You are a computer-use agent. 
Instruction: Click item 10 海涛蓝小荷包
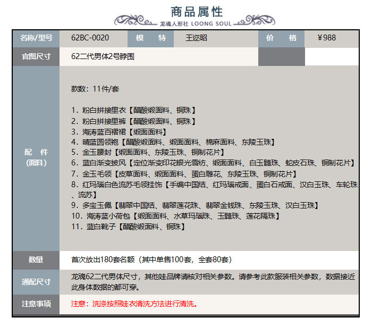(175, 216)
